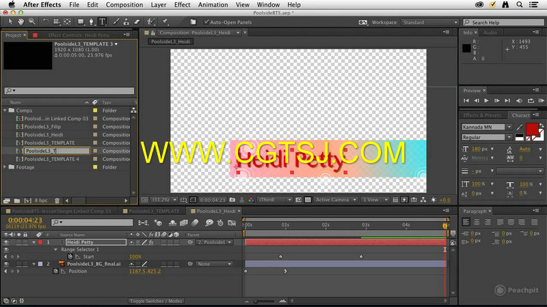Open the Animation menu
Viewport: 547px width, 307px height.
pyautogui.click(x=213, y=5)
